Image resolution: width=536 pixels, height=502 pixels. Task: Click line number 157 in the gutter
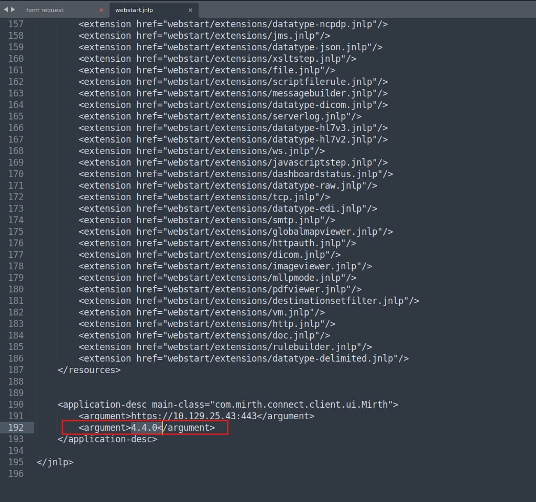pos(16,24)
